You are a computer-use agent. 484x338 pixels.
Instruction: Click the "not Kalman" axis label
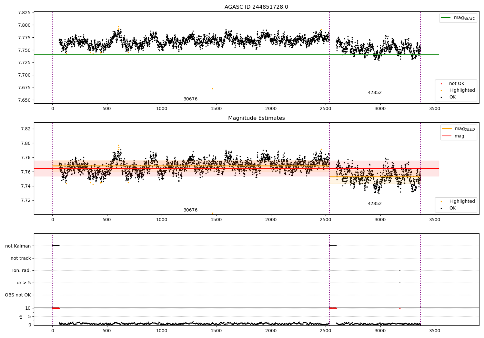tap(18, 246)
